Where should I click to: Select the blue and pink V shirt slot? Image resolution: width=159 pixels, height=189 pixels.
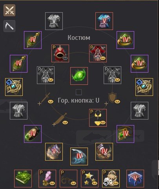(104, 21)
